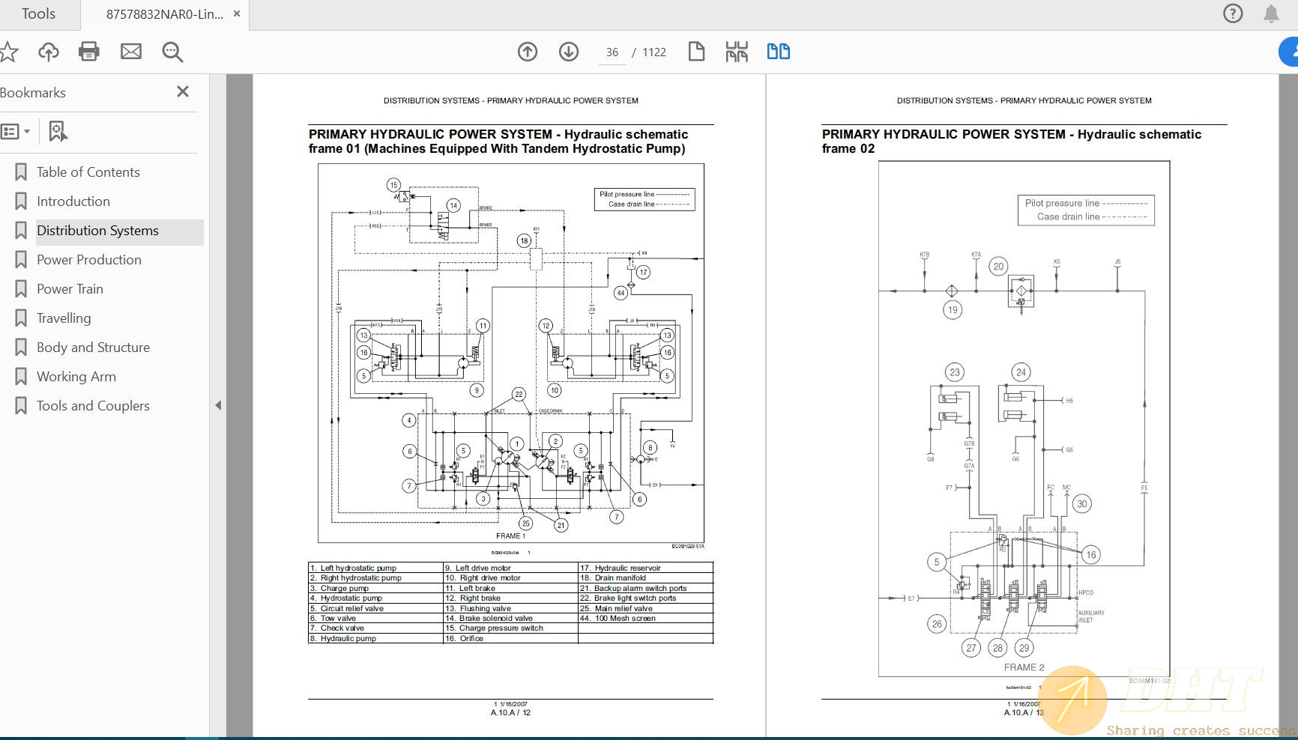Toggle the fit-page scrolling mode icon

737,52
